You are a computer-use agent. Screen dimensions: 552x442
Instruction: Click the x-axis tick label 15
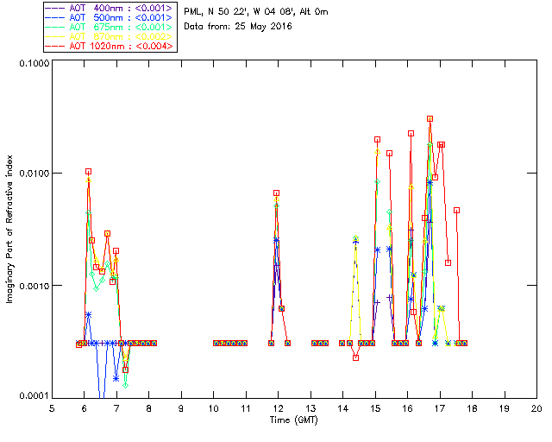point(375,408)
